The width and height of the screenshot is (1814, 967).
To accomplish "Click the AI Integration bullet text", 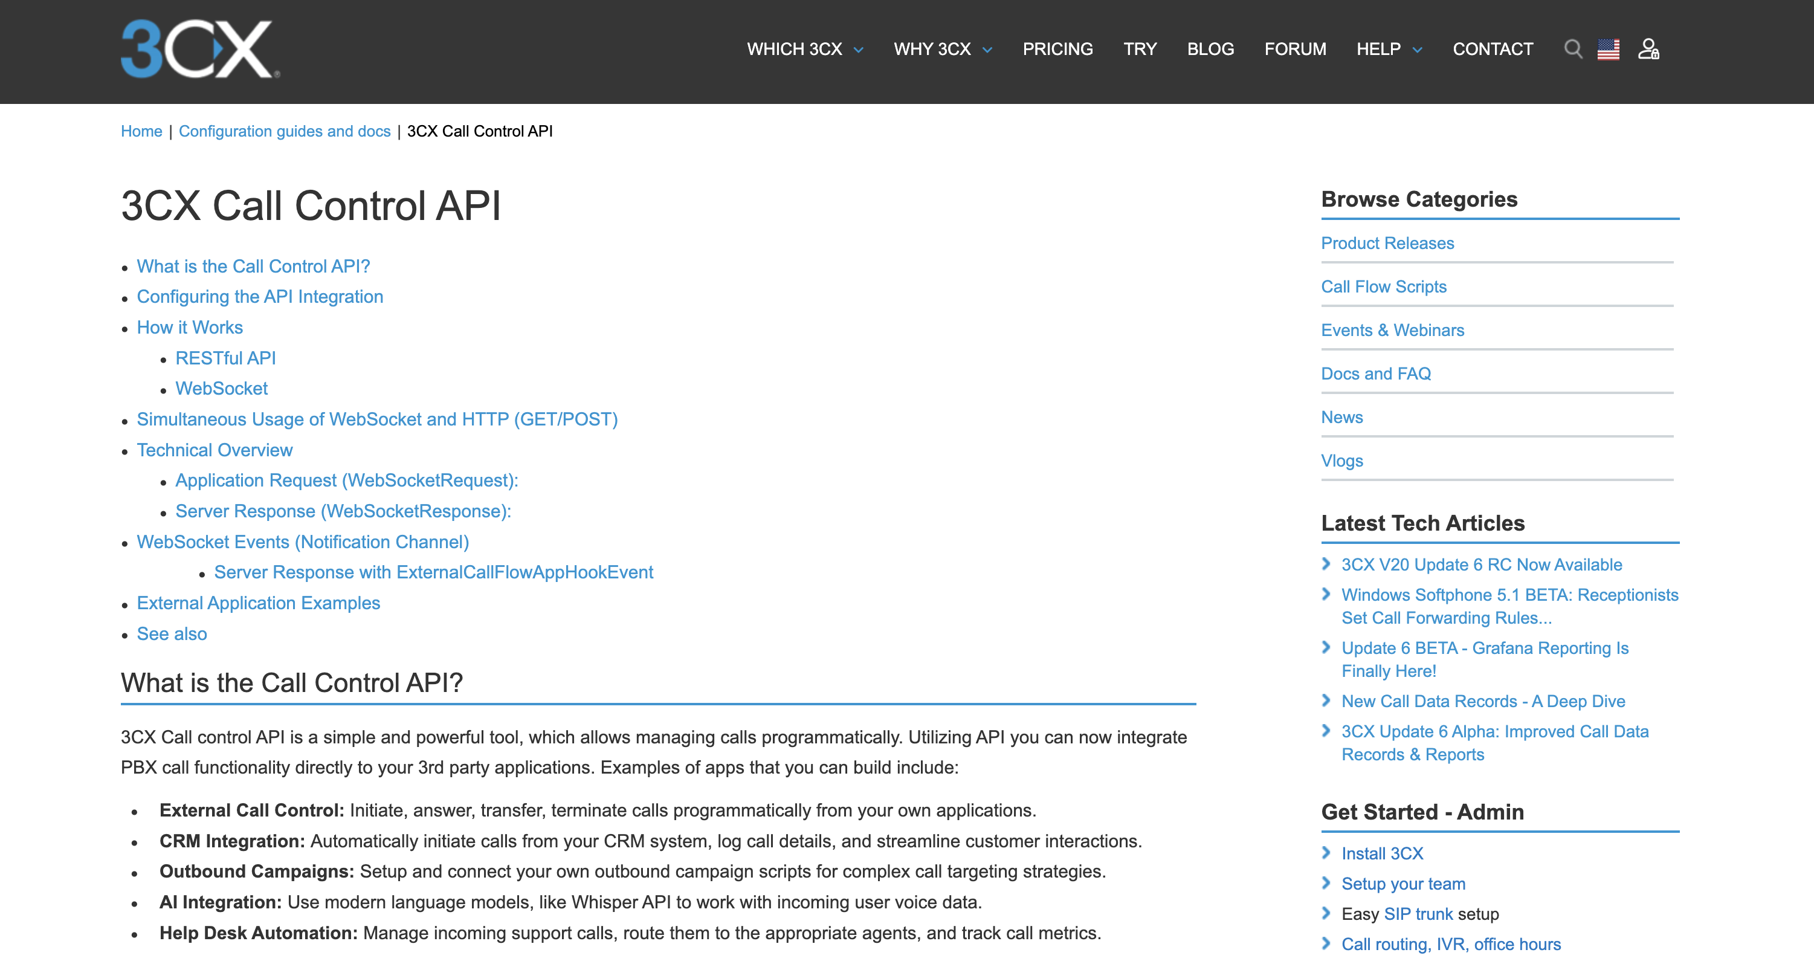I will pyautogui.click(x=570, y=903).
